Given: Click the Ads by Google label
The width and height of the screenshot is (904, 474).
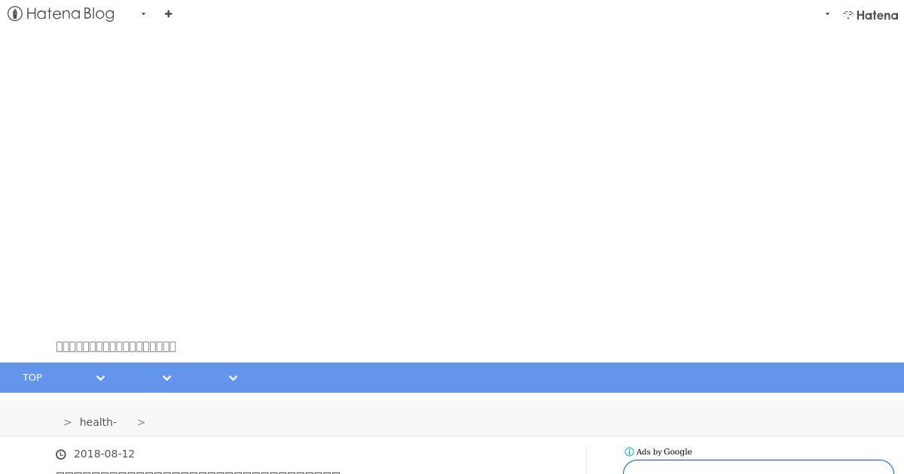Looking at the screenshot, I should tap(664, 452).
